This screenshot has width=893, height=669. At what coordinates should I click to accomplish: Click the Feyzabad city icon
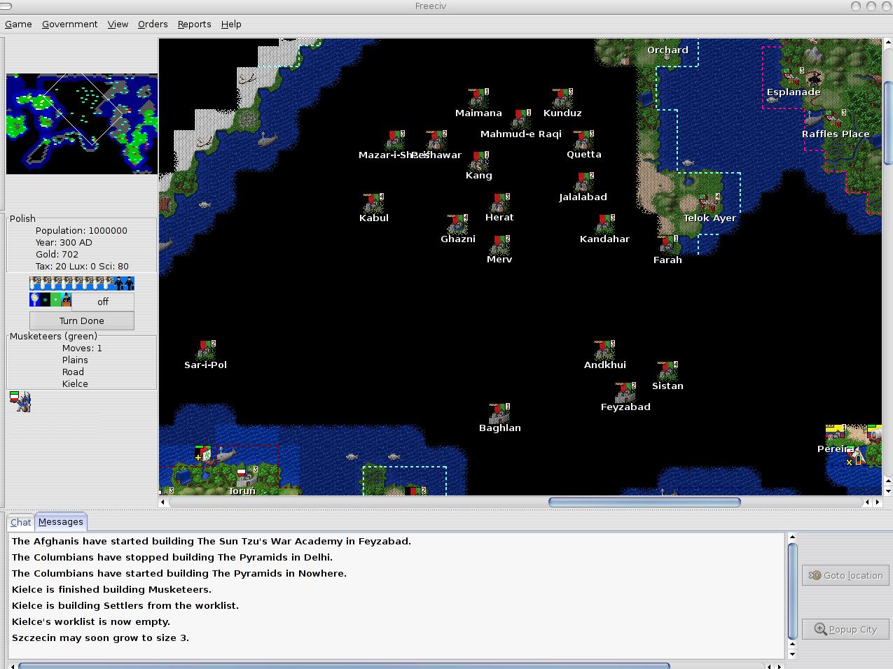click(x=625, y=392)
